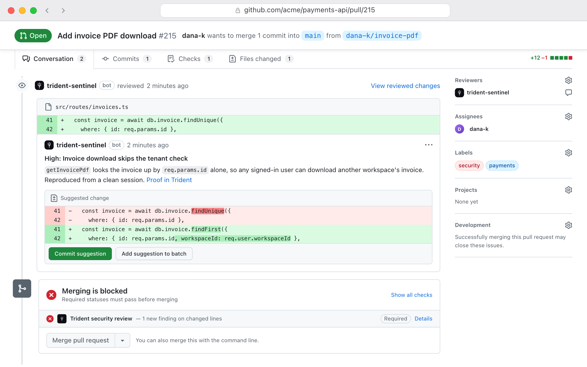Click Show all checks link
Viewport: 587px width, 367px height.
[412, 295]
